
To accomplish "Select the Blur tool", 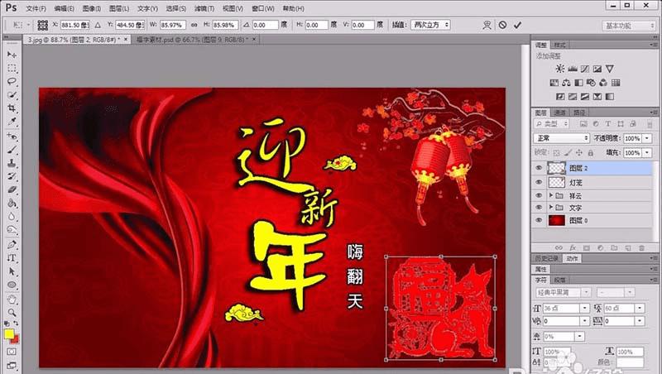I will click(x=12, y=217).
